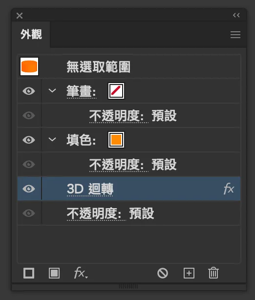Open the orange fill color swatch

click(x=116, y=140)
